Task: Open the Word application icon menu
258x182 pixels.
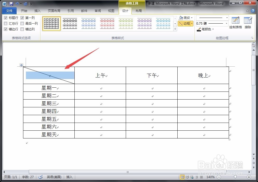Action: (x=4, y=4)
